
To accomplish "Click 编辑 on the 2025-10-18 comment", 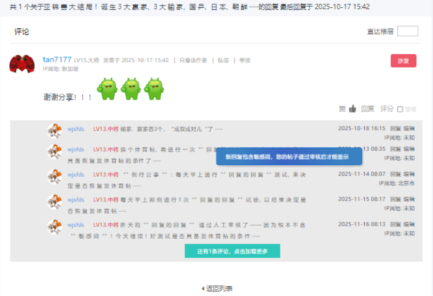I will pyautogui.click(x=409, y=128).
